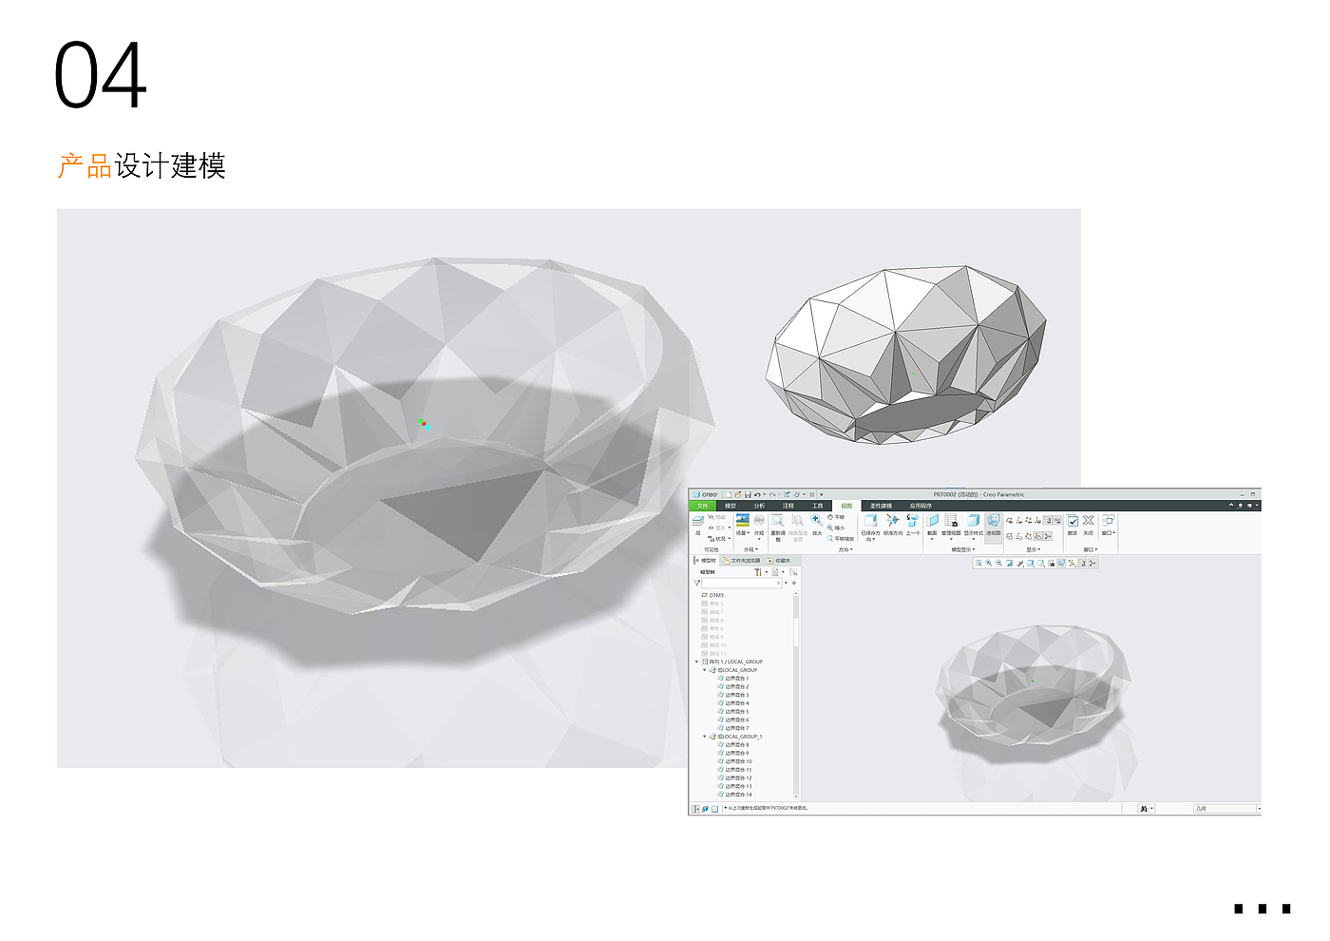
Task: Expand the 方向 ribbon group menu
Action: (845, 549)
